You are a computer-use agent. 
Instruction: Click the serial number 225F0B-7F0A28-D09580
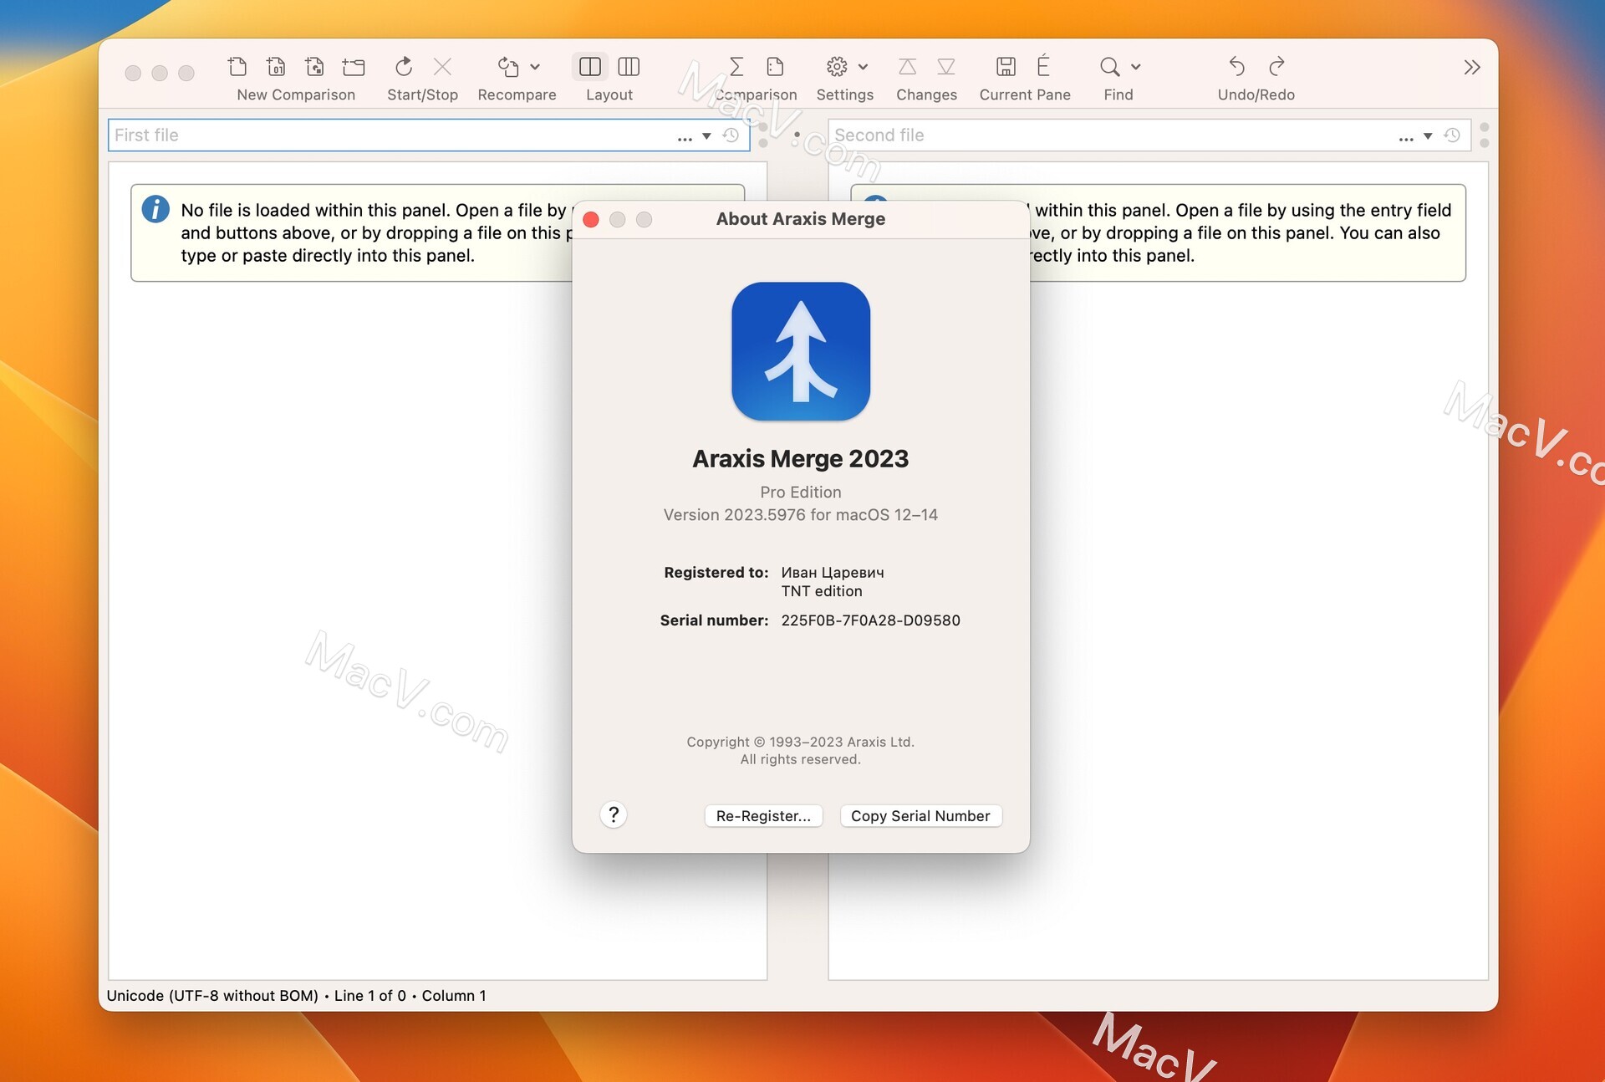pyautogui.click(x=870, y=620)
